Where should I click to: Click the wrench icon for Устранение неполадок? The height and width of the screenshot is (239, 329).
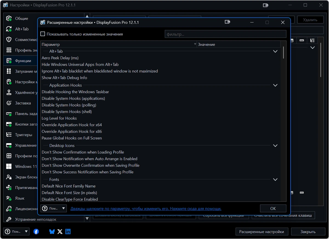tap(9, 219)
